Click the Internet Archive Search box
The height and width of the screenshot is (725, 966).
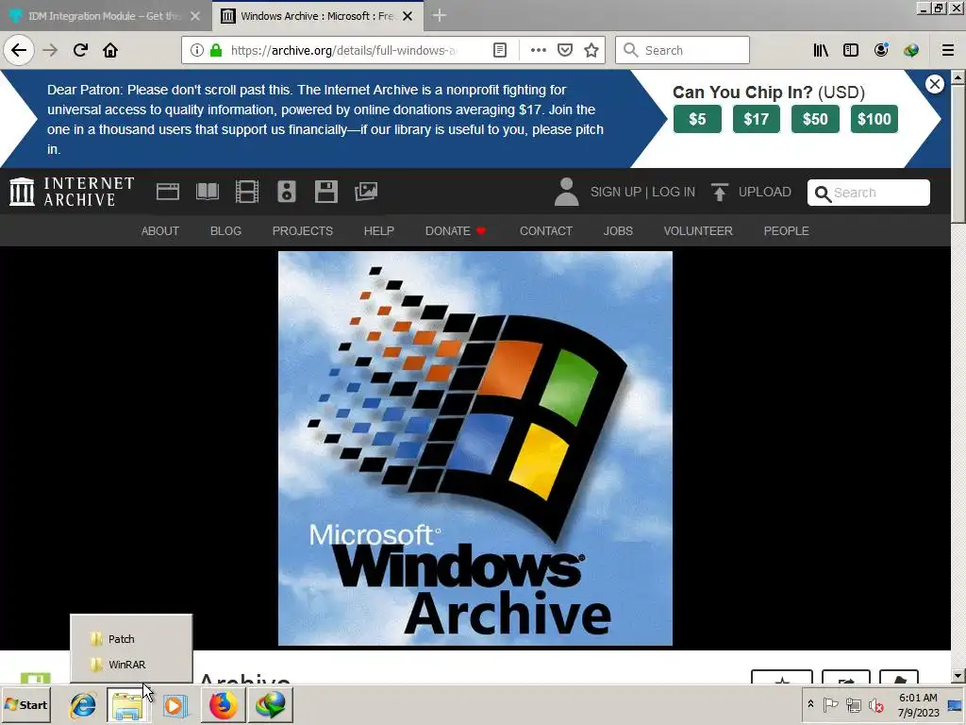pos(869,193)
